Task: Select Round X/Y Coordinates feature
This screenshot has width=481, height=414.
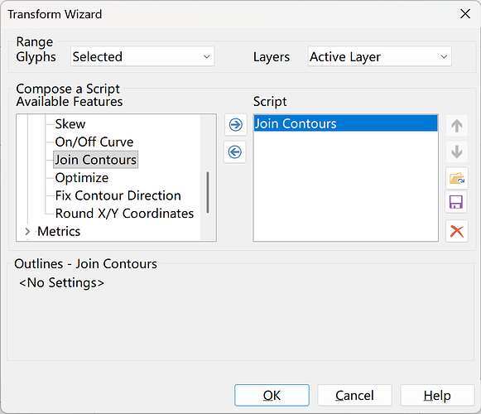Action: coord(124,214)
